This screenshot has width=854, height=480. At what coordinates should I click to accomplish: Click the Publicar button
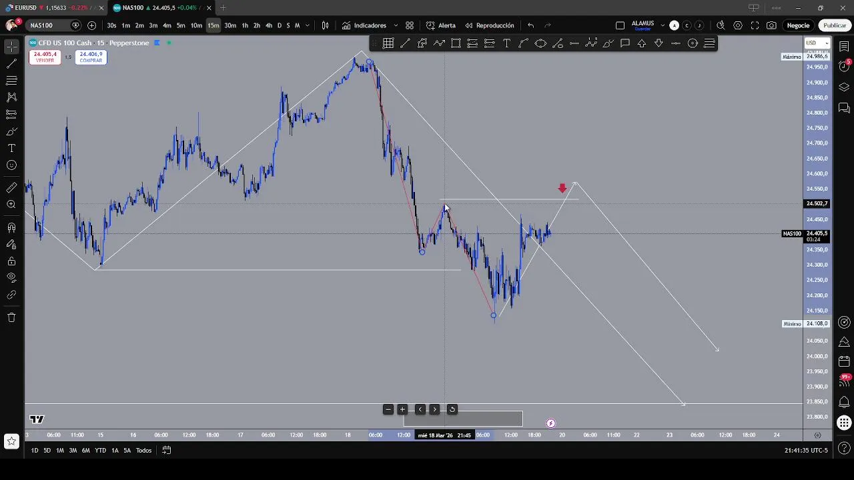tap(835, 25)
